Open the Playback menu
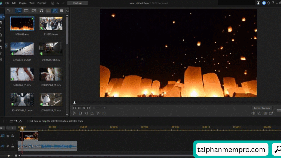Image resolution: width=281 pixels, height=158 pixels. coord(42,3)
